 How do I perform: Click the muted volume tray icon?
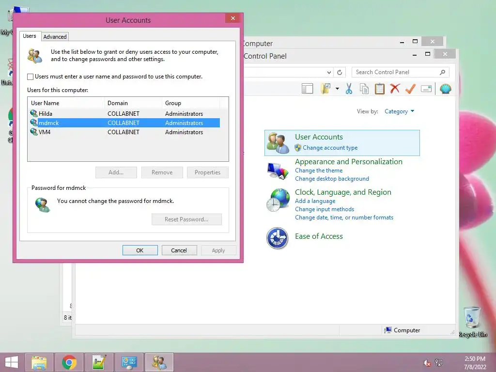427,363
